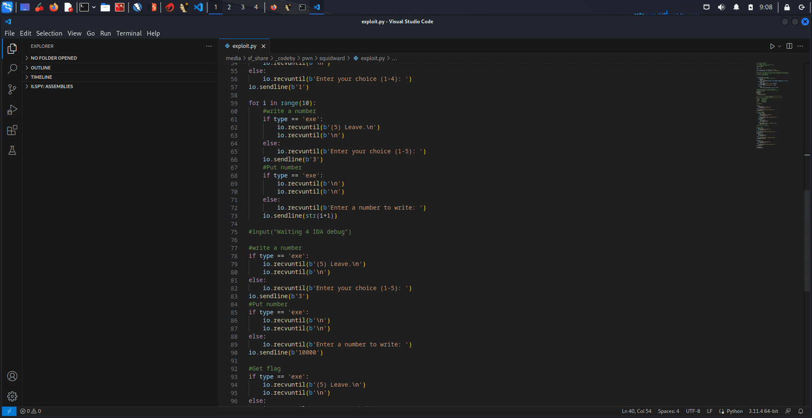Open the Go menu

coord(91,33)
